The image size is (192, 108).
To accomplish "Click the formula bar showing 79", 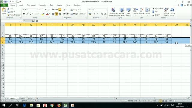I will (x=113, y=21).
